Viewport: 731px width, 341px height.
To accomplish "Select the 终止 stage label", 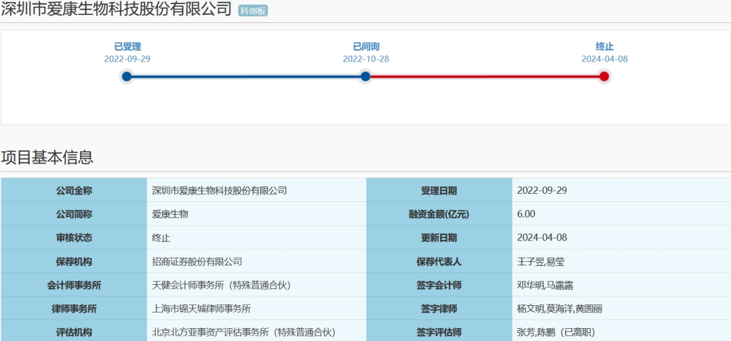I will pos(604,47).
